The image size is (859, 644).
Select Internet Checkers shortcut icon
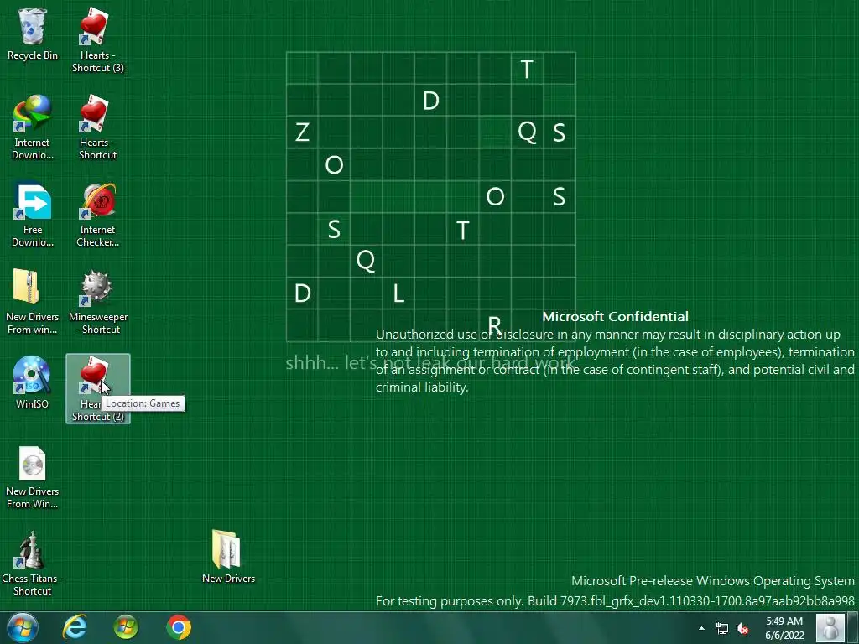click(x=97, y=215)
